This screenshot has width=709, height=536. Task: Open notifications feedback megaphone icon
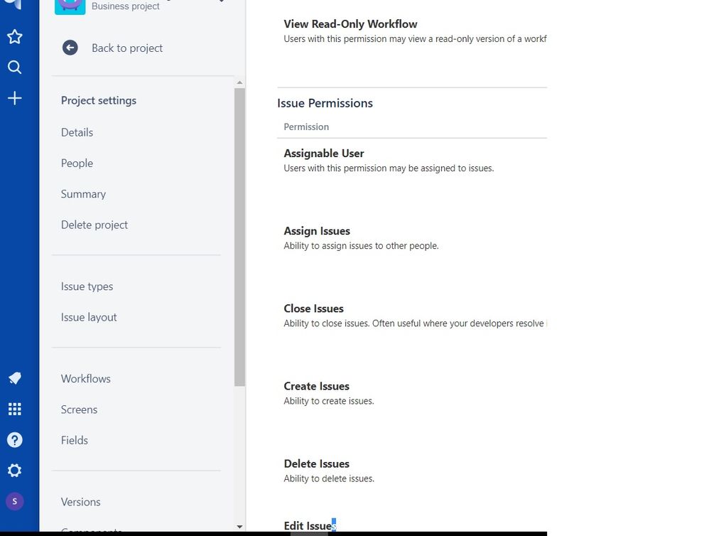[x=14, y=378]
